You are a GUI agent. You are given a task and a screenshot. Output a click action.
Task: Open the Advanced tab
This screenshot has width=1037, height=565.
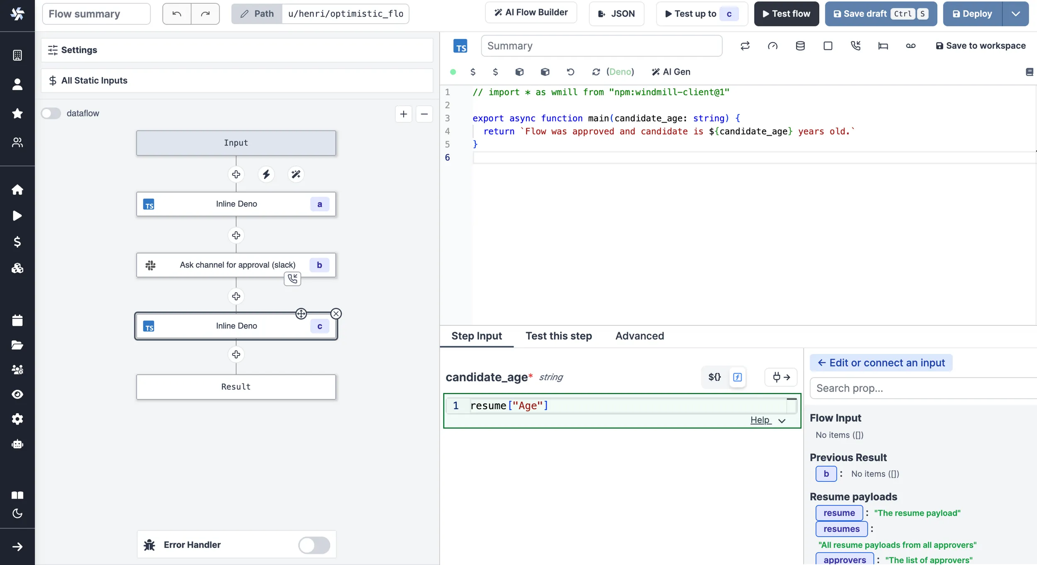pos(639,336)
